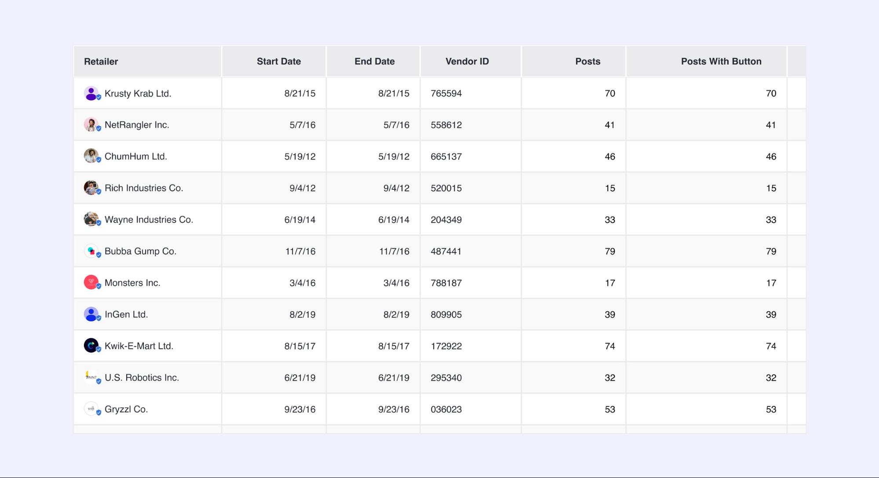Click Vendor ID 036023
The height and width of the screenshot is (478, 879).
(446, 409)
